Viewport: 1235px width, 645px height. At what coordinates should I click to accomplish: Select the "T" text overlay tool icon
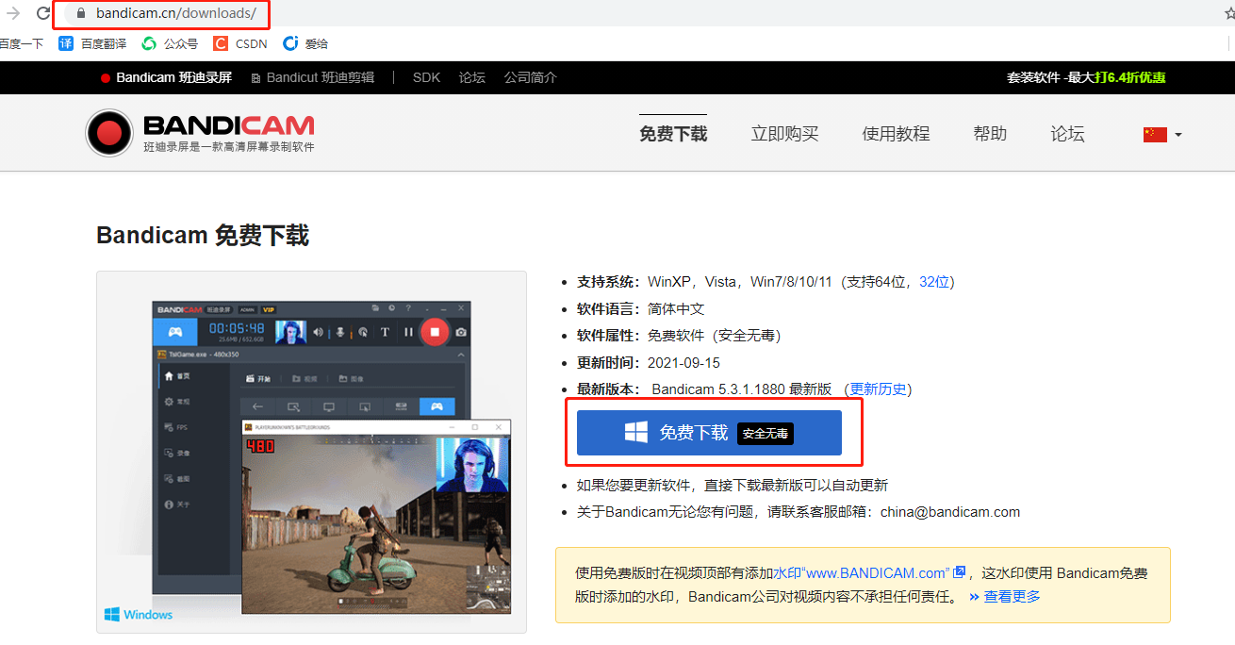[385, 330]
